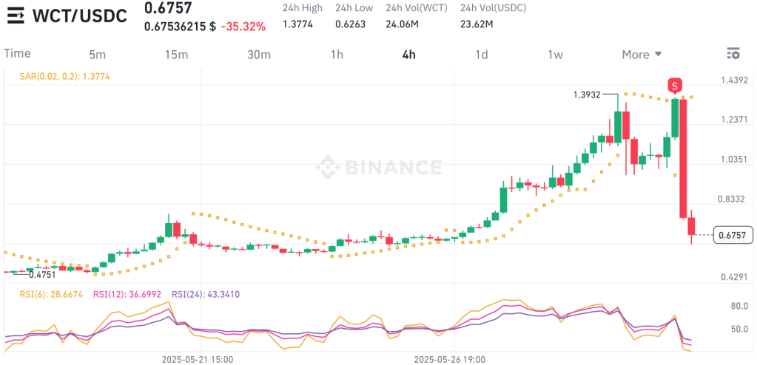Click the 0.4751 low price annotation
Screen dimensions: 757x365
[42, 276]
